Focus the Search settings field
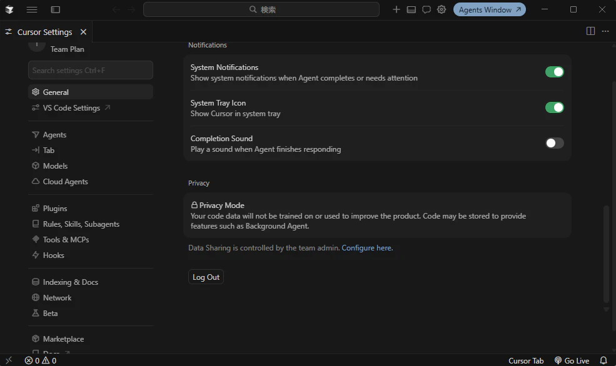Image resolution: width=616 pixels, height=366 pixels. coord(91,70)
